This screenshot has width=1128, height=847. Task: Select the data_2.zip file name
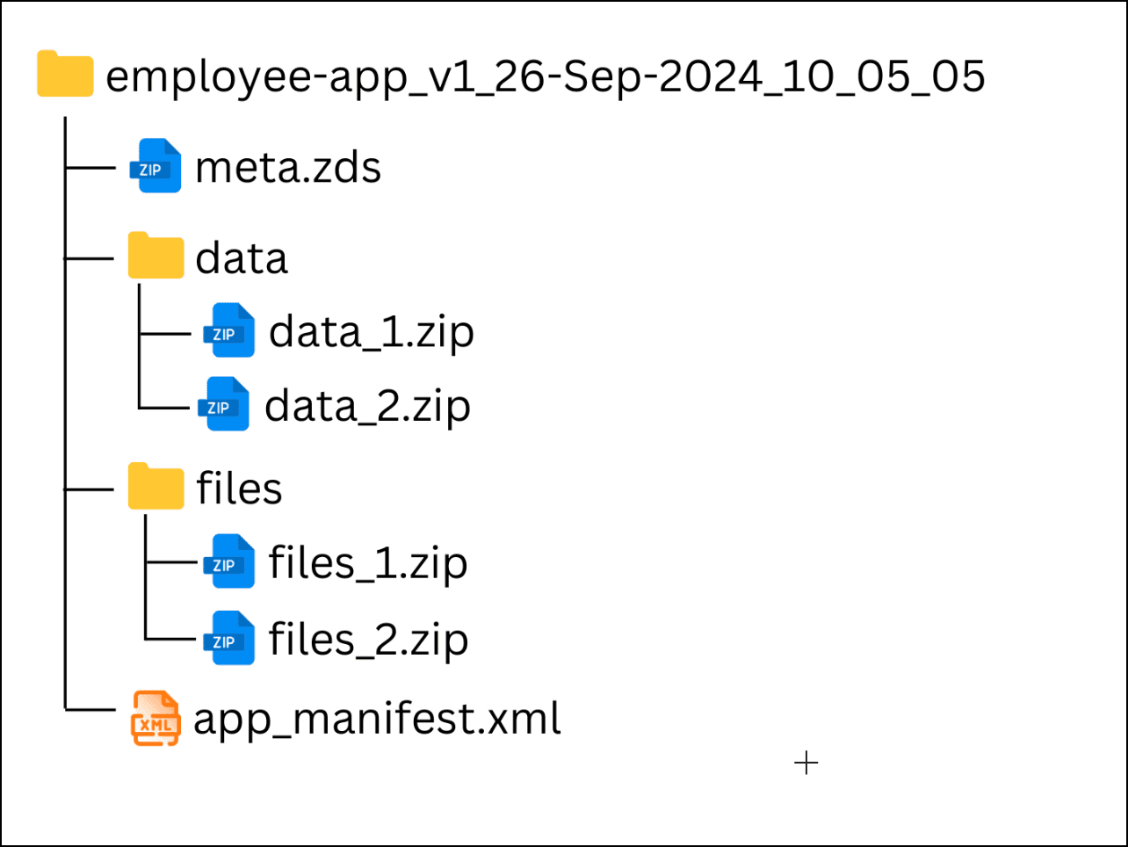367,407
